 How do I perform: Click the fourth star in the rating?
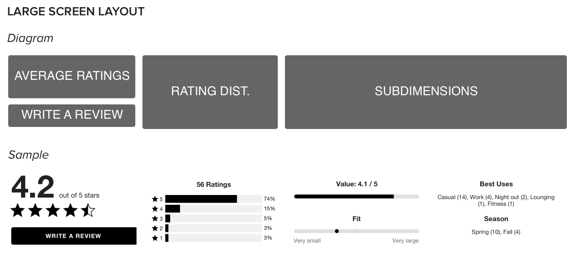click(71, 210)
